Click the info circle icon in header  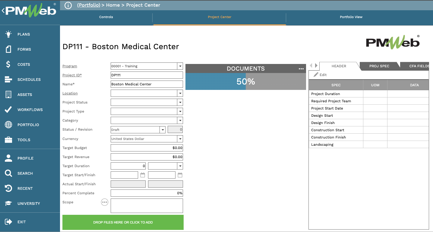click(x=68, y=5)
